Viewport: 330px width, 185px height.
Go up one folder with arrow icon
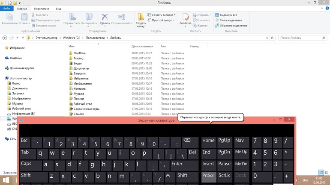[23, 38]
